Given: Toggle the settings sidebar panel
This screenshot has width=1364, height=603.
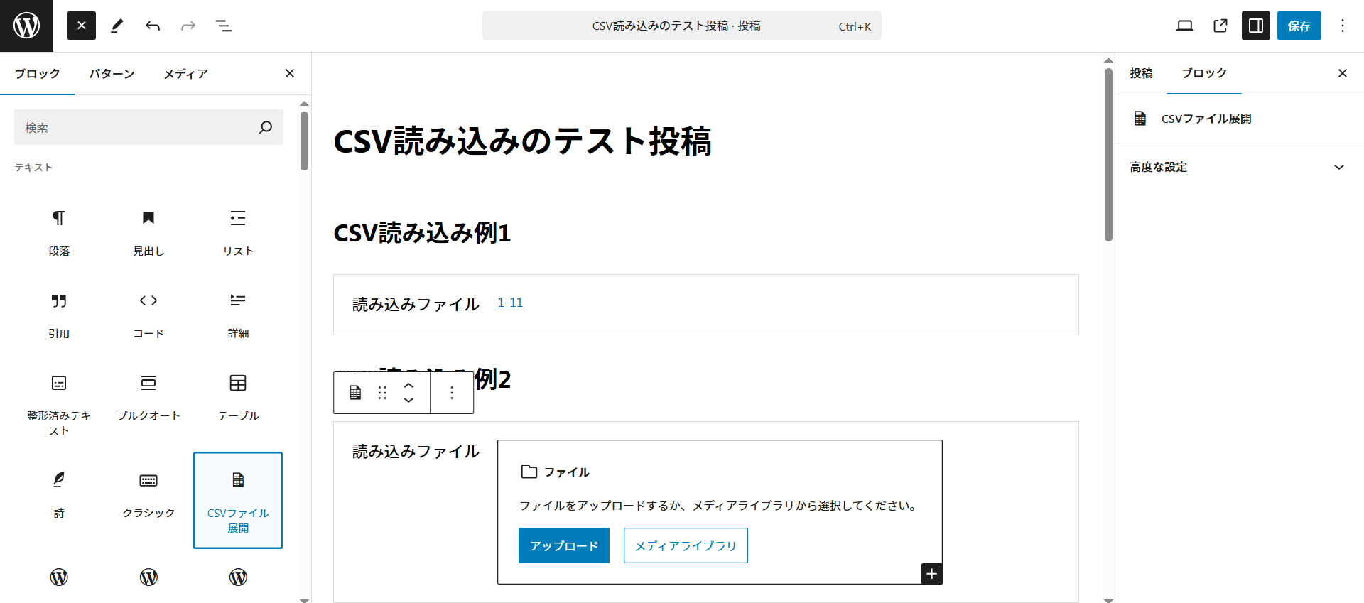Looking at the screenshot, I should (1255, 26).
